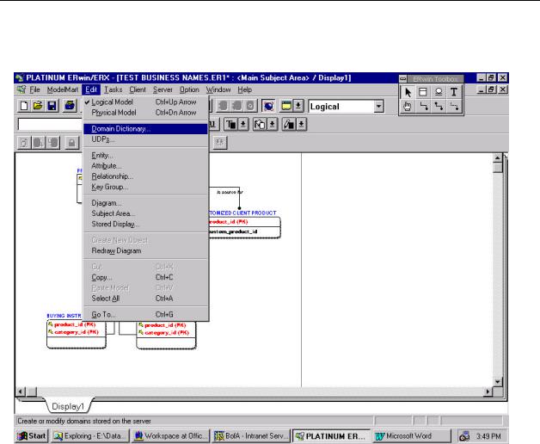Image resolution: width=540 pixels, height=444 pixels.
Task: Open the Client menu
Action: 138,89
